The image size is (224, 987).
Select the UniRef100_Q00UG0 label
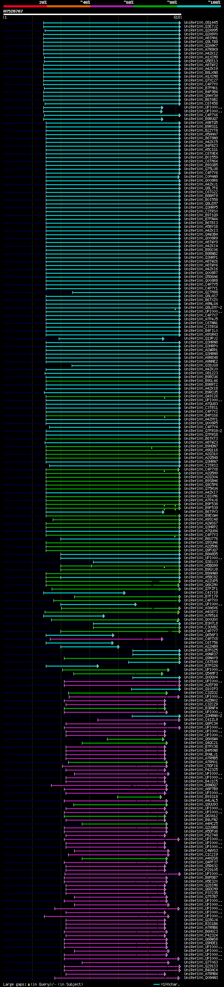pyautogui.click(x=201, y=620)
